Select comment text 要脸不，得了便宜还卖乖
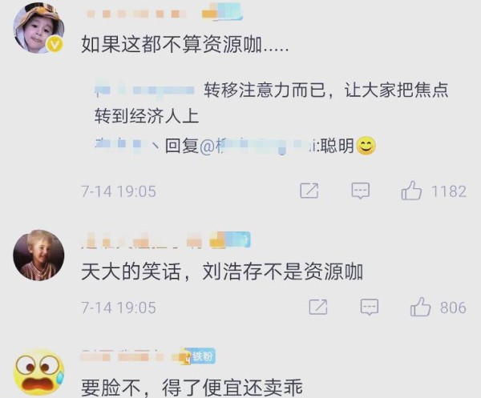Viewport: 481px width, 398px height. pyautogui.click(x=192, y=388)
